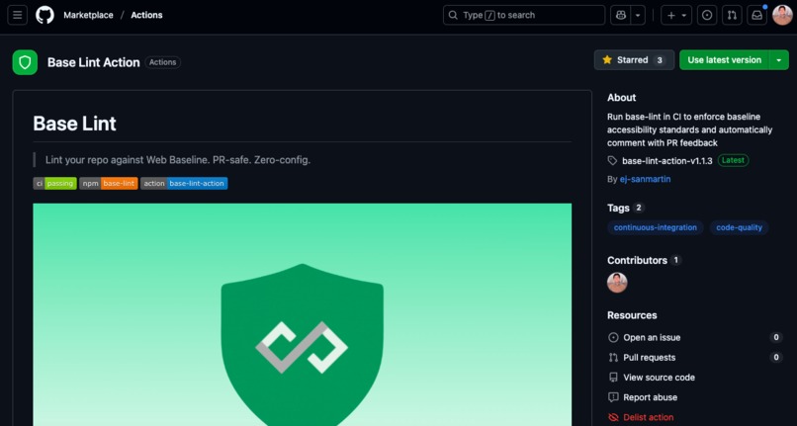The image size is (797, 426).
Task: Open Issues icon in header
Action: click(x=707, y=15)
